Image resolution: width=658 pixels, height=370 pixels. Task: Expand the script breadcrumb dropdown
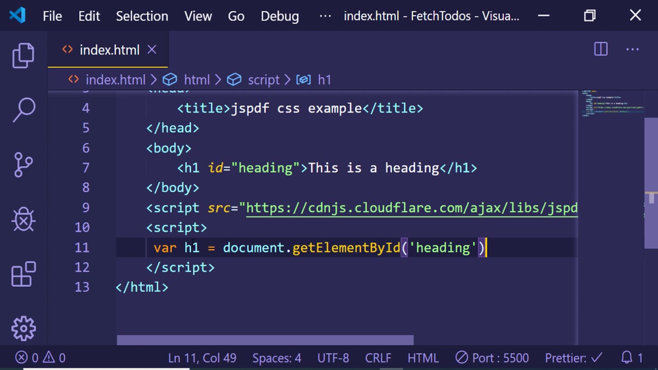(x=263, y=80)
